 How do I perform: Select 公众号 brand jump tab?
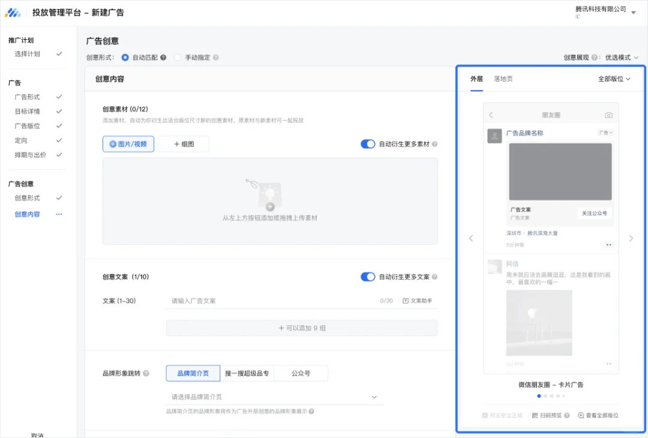click(x=301, y=373)
